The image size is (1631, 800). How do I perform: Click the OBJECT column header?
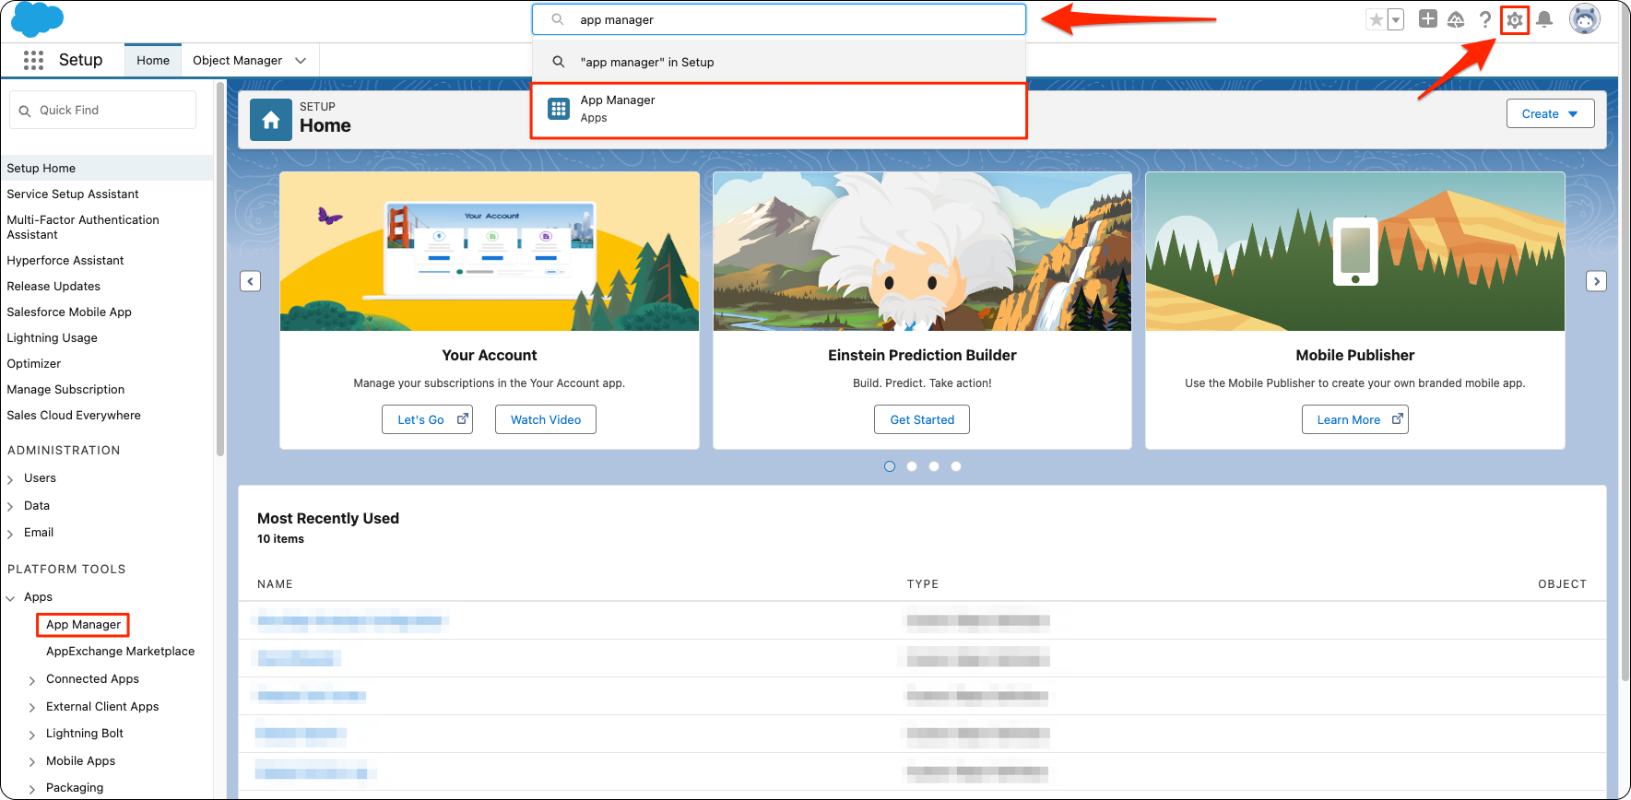pyautogui.click(x=1562, y=584)
